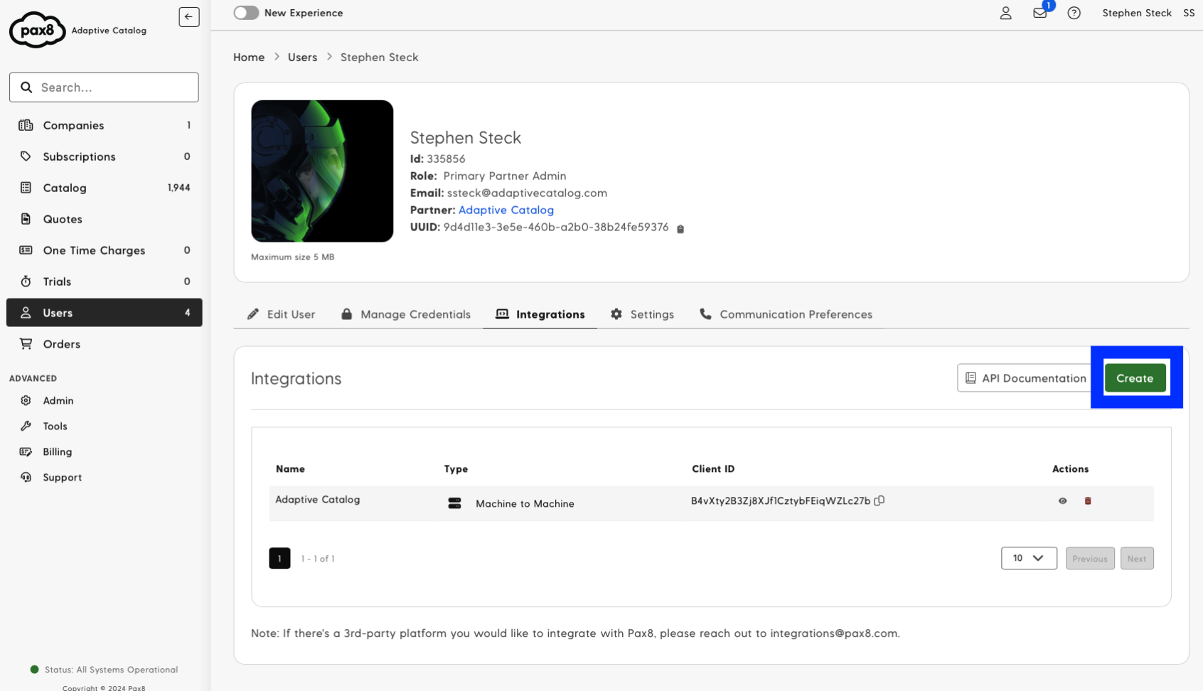Switch to the Edit User tab
This screenshot has height=691, width=1203.
point(282,314)
